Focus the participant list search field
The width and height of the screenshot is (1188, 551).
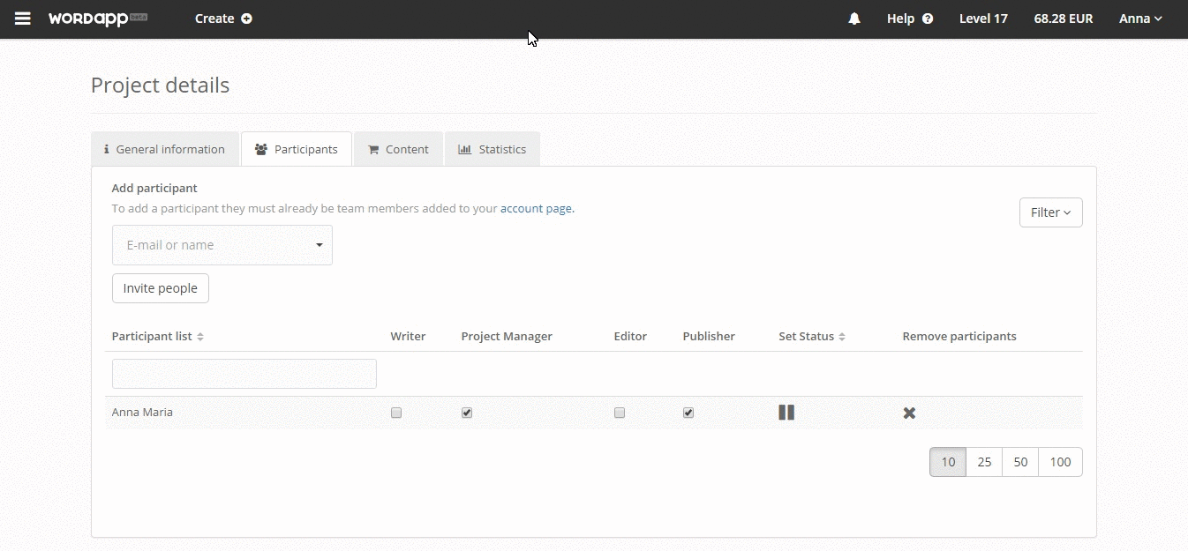click(x=244, y=374)
